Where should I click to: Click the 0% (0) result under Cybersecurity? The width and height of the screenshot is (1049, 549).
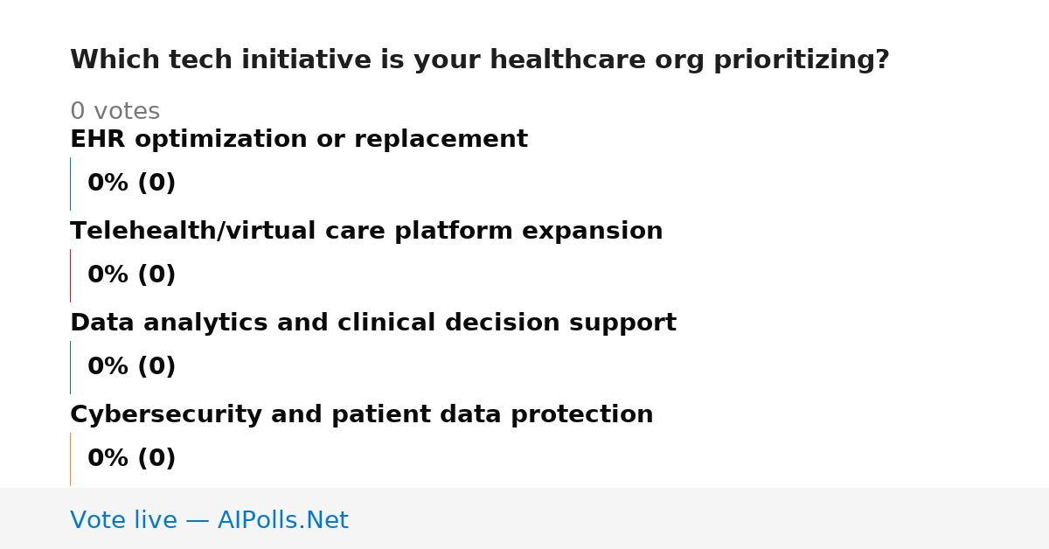[132, 459]
